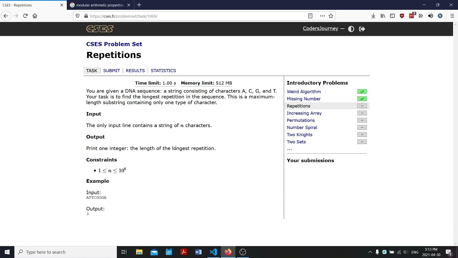The image size is (458, 258).
Task: Switch to RESULTS tab
Action: click(x=135, y=71)
